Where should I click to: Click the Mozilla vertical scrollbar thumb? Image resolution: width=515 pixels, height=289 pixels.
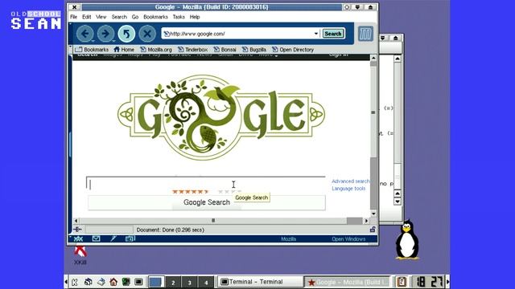[x=373, y=112]
